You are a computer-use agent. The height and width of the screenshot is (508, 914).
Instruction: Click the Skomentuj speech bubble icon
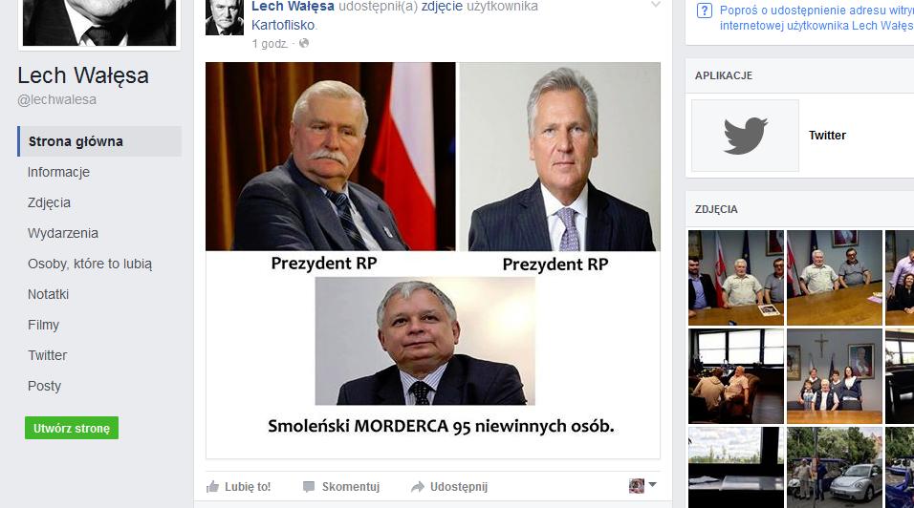click(x=309, y=486)
